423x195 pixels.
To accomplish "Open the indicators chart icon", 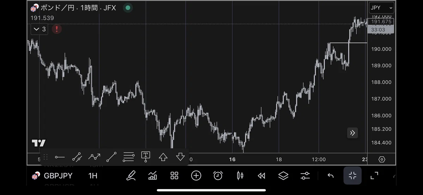I will pos(153,175).
